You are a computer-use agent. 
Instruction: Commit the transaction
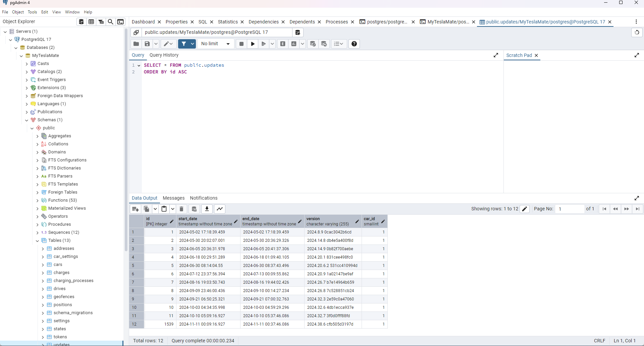(x=313, y=44)
